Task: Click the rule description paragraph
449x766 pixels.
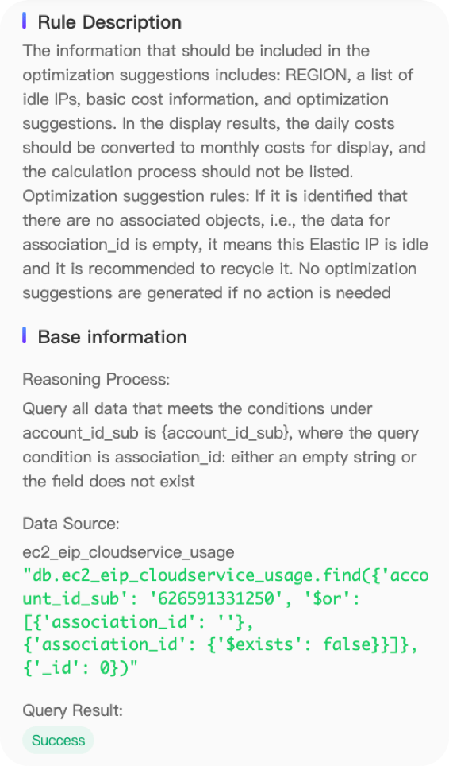Action: [x=225, y=172]
